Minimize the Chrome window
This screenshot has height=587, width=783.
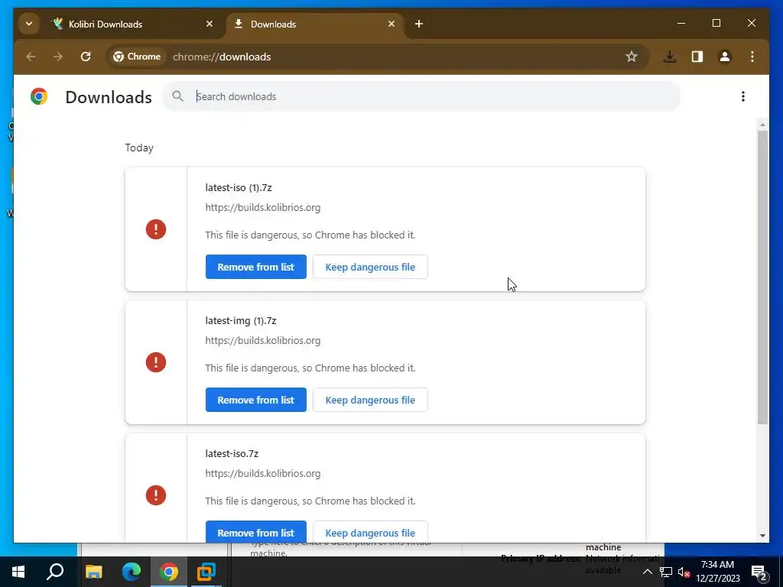point(681,24)
